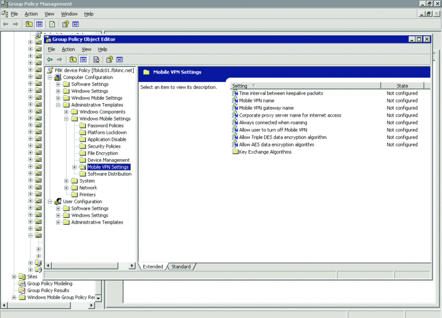This screenshot has width=442, height=318.
Task: Click the tree pane horizontal scrollbar right arrow
Action: click(x=132, y=266)
